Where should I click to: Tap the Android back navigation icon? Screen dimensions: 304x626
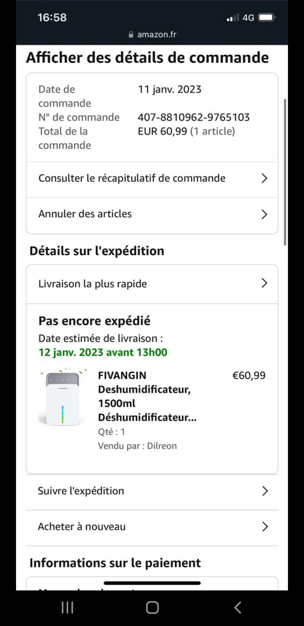pos(238,607)
